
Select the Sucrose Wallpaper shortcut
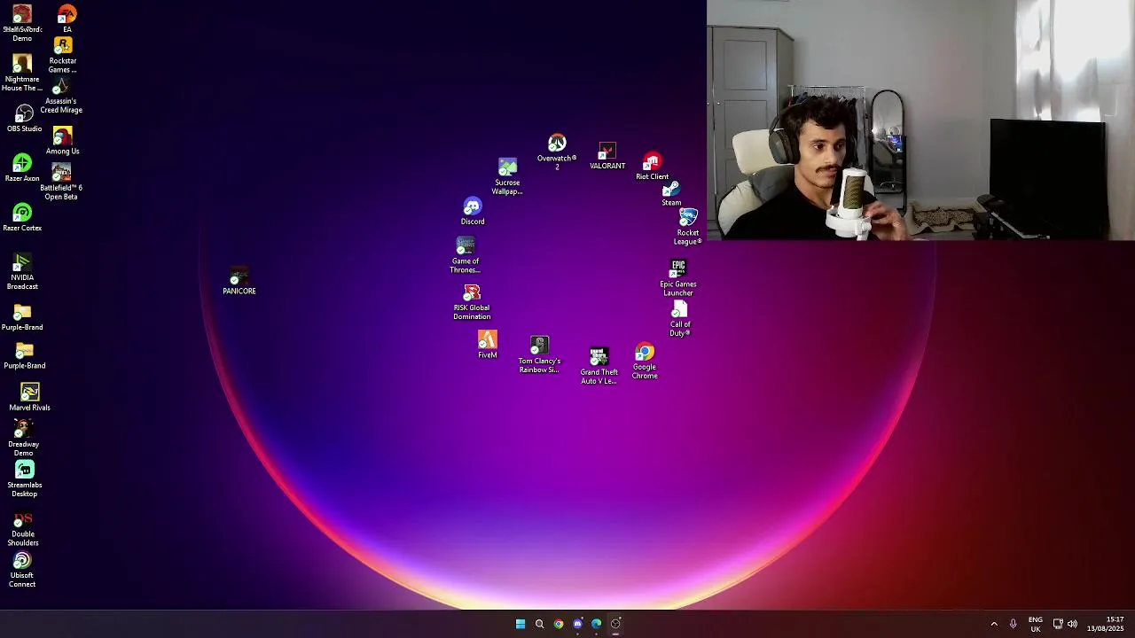507,177
